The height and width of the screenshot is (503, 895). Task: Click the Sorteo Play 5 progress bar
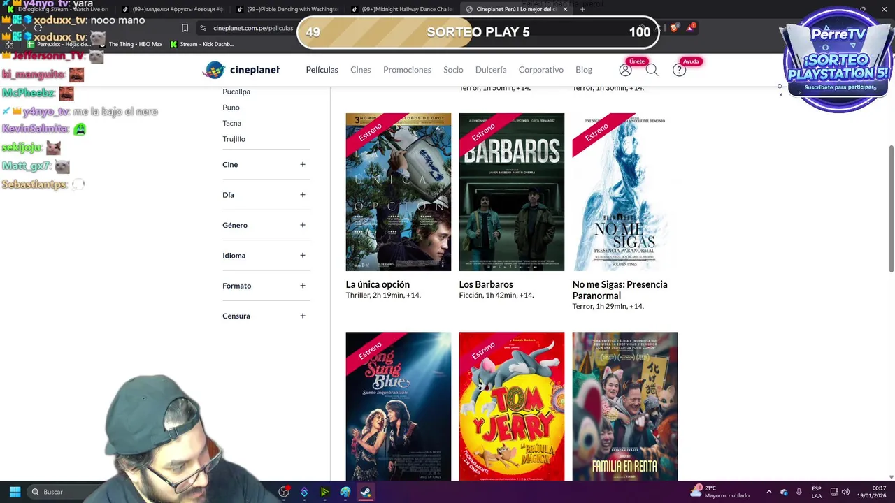pos(478,32)
